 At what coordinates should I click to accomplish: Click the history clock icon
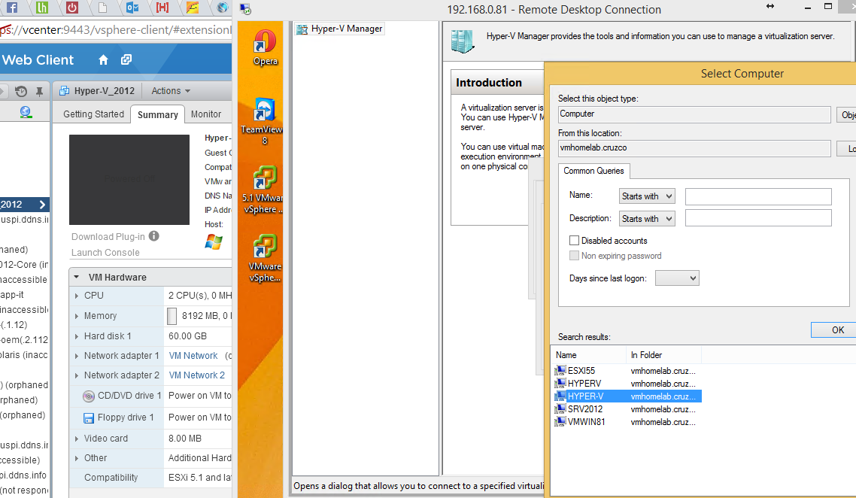pos(21,91)
